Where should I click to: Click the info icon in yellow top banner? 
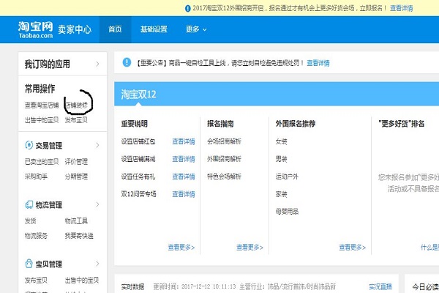[188, 8]
